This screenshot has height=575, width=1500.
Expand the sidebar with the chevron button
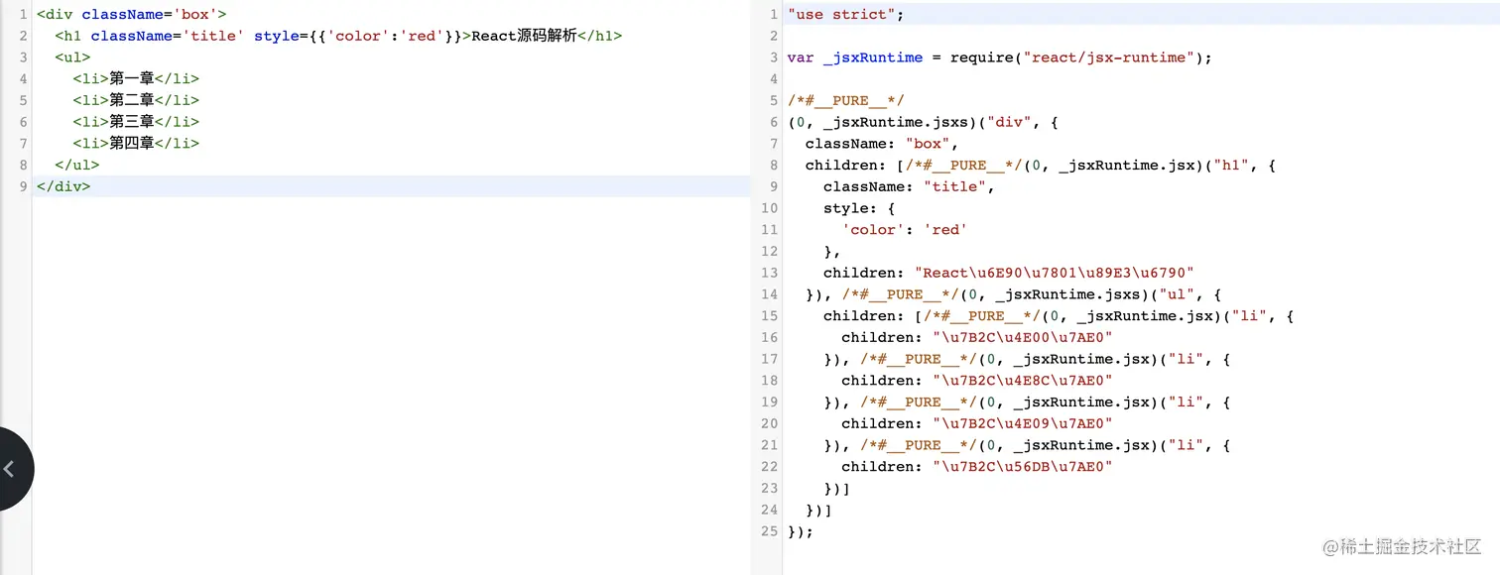pos(10,469)
